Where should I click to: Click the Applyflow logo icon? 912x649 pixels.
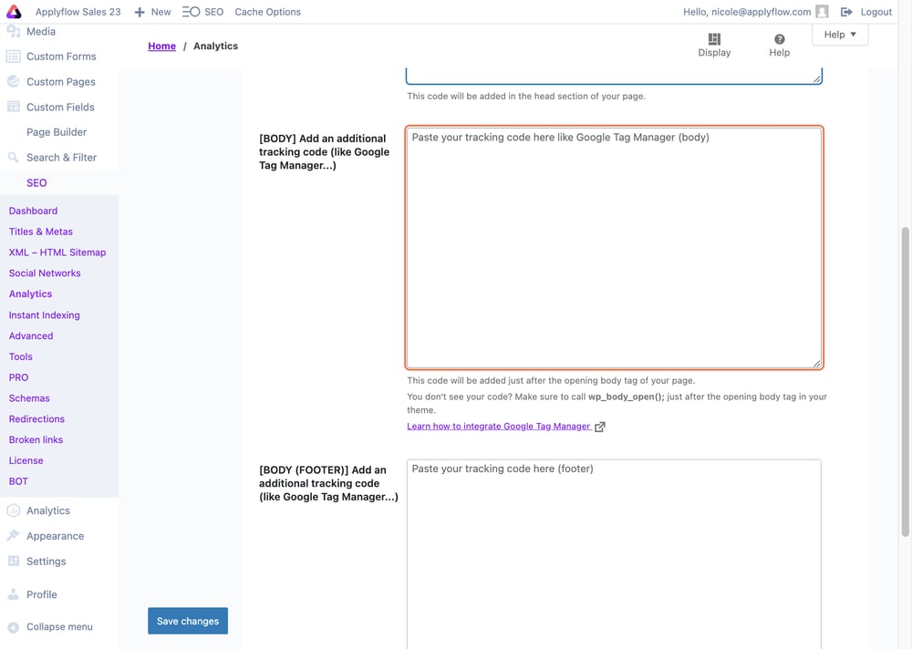14,12
